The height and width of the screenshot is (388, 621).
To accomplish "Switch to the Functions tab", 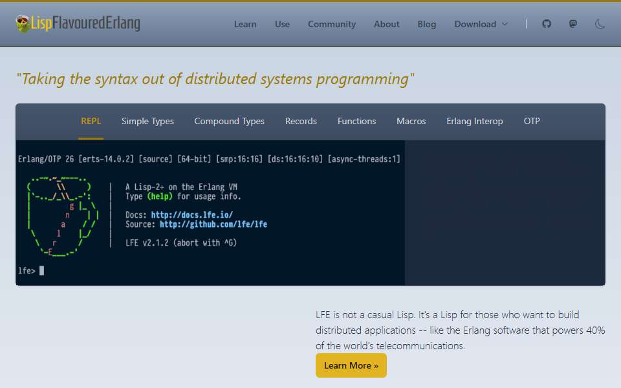I will (356, 121).
